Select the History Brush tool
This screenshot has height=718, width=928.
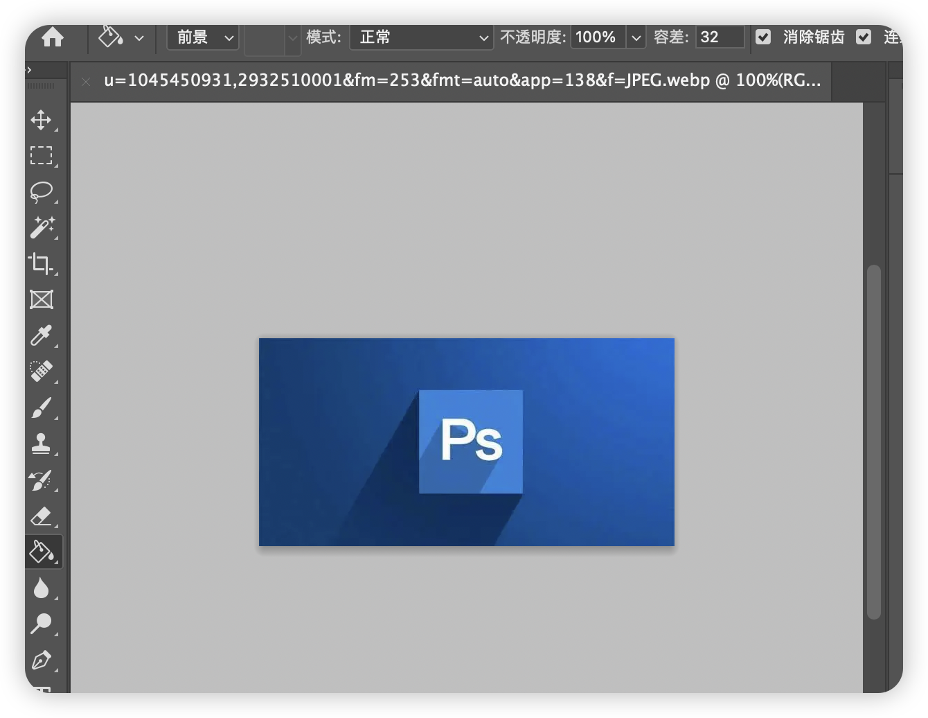pyautogui.click(x=41, y=480)
